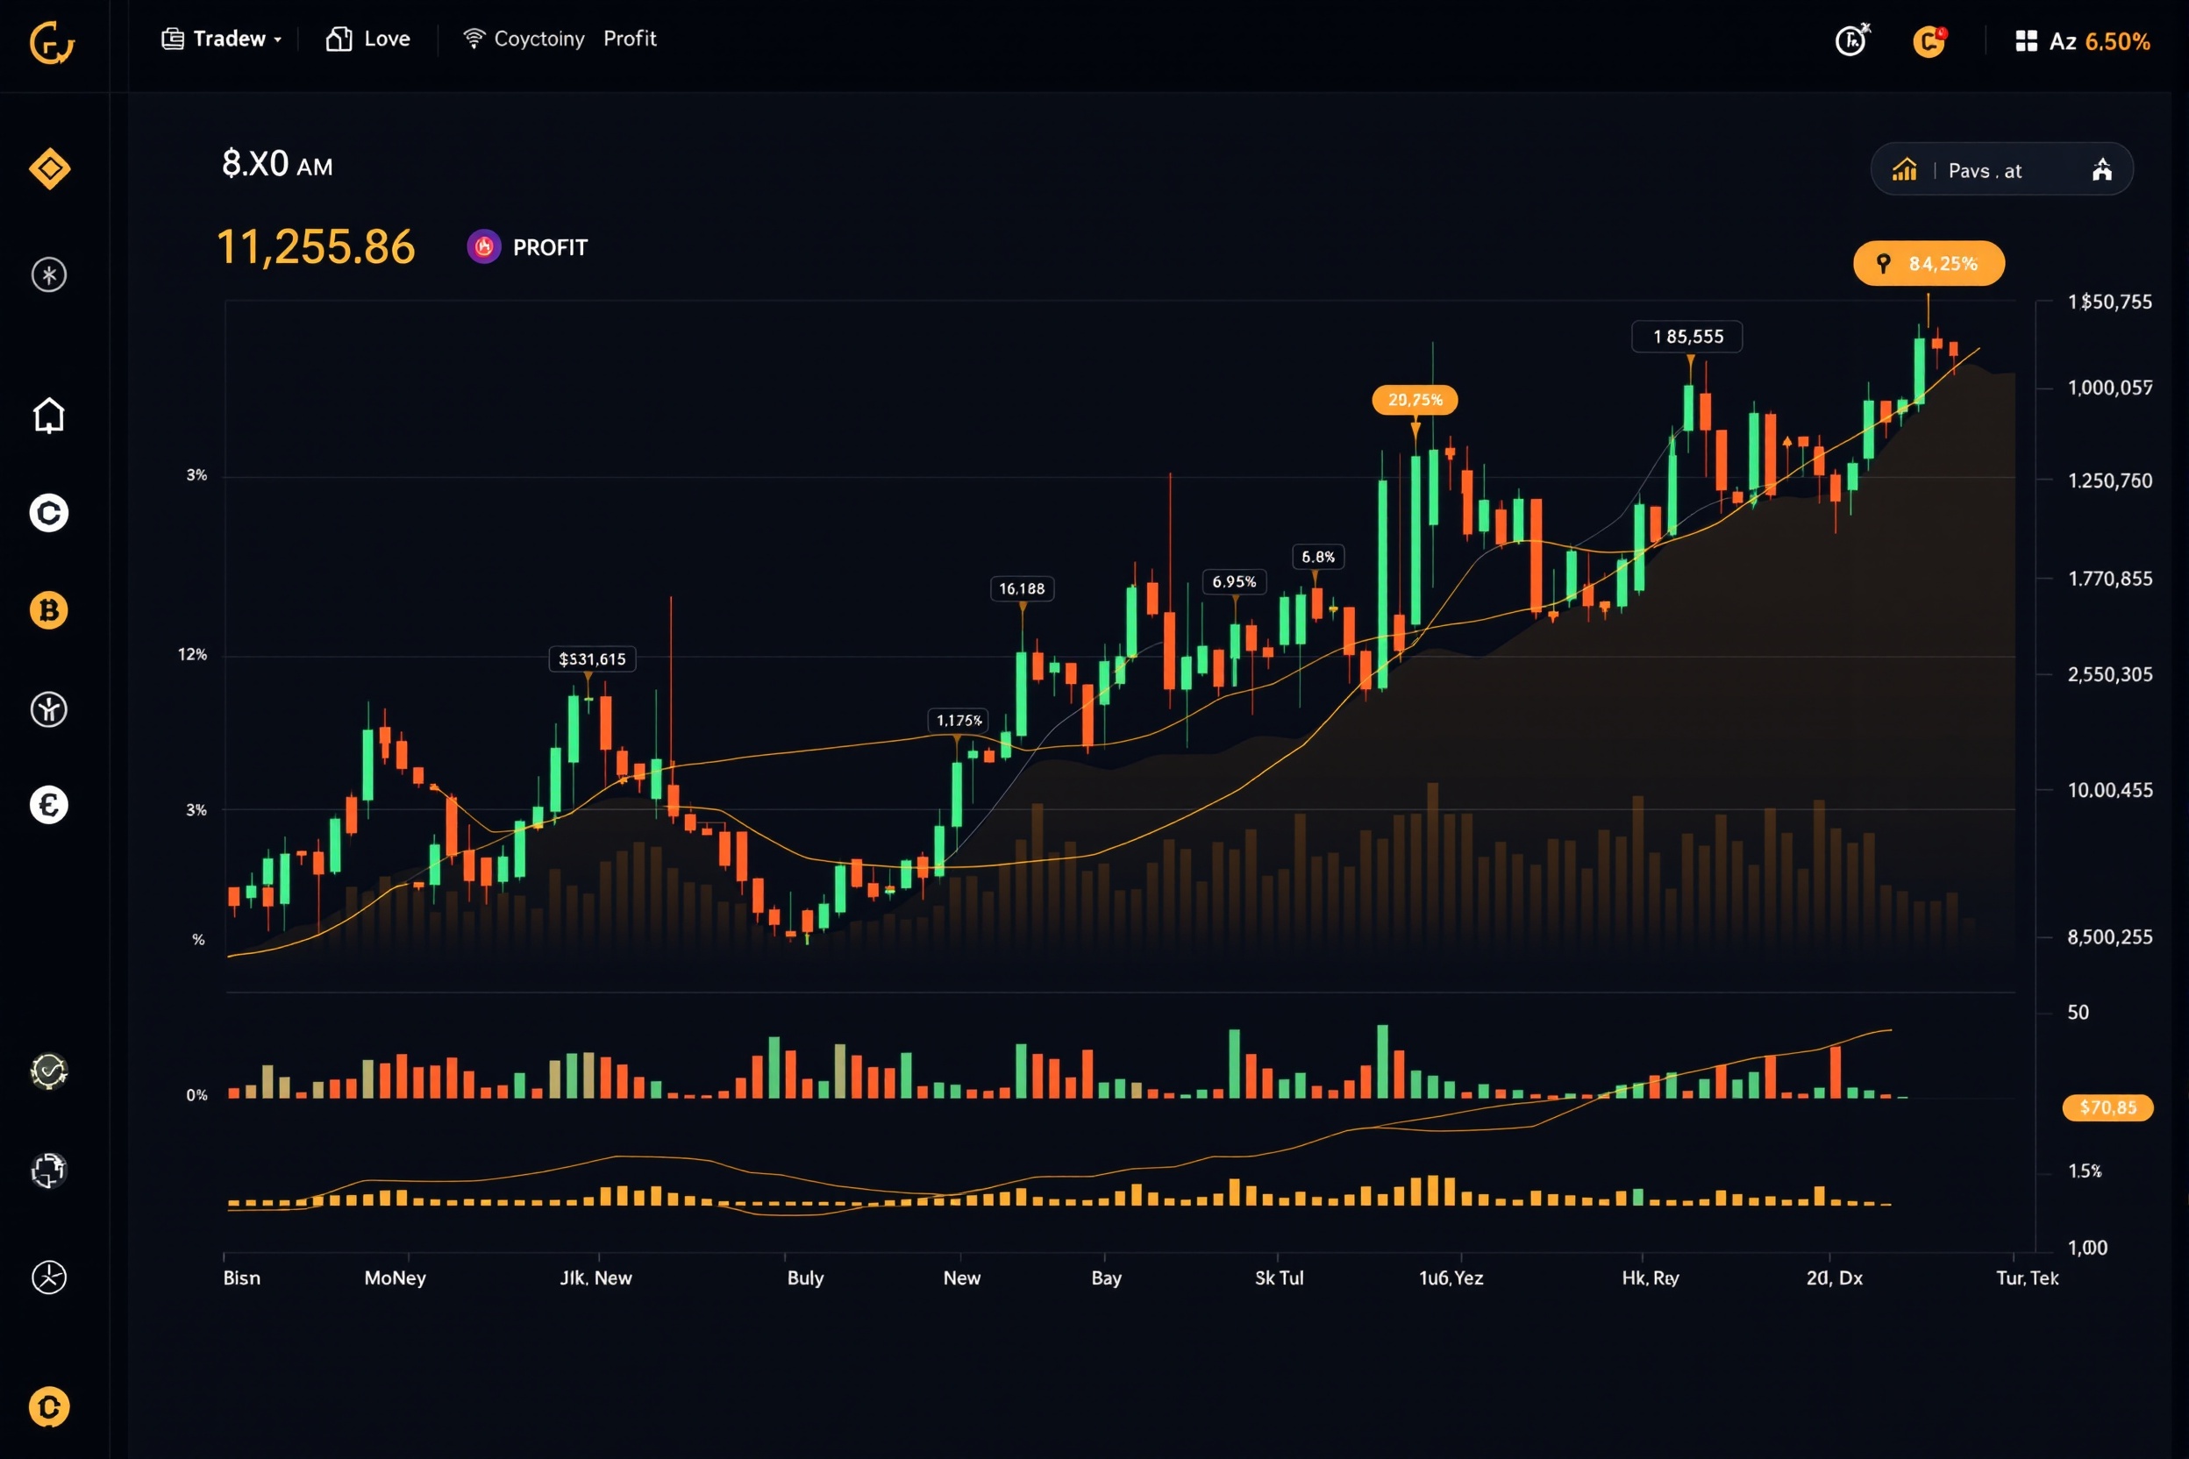
Task: Click the orange 29,75% chart badge
Action: coord(1415,398)
